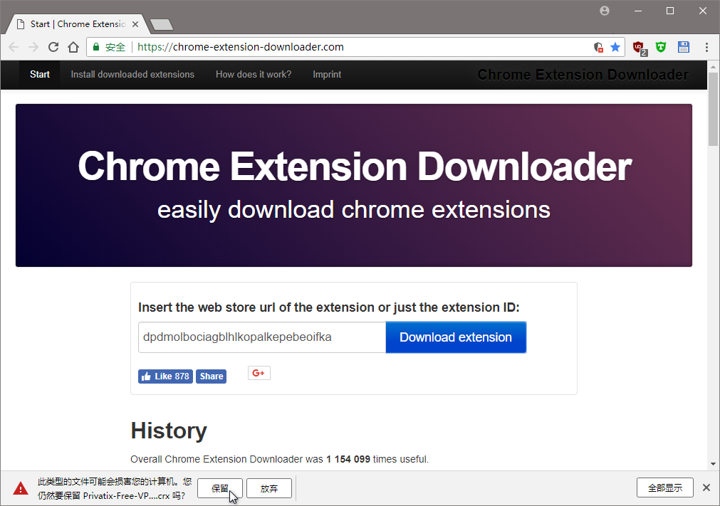
Task: Open How does it work? page
Action: tap(254, 74)
